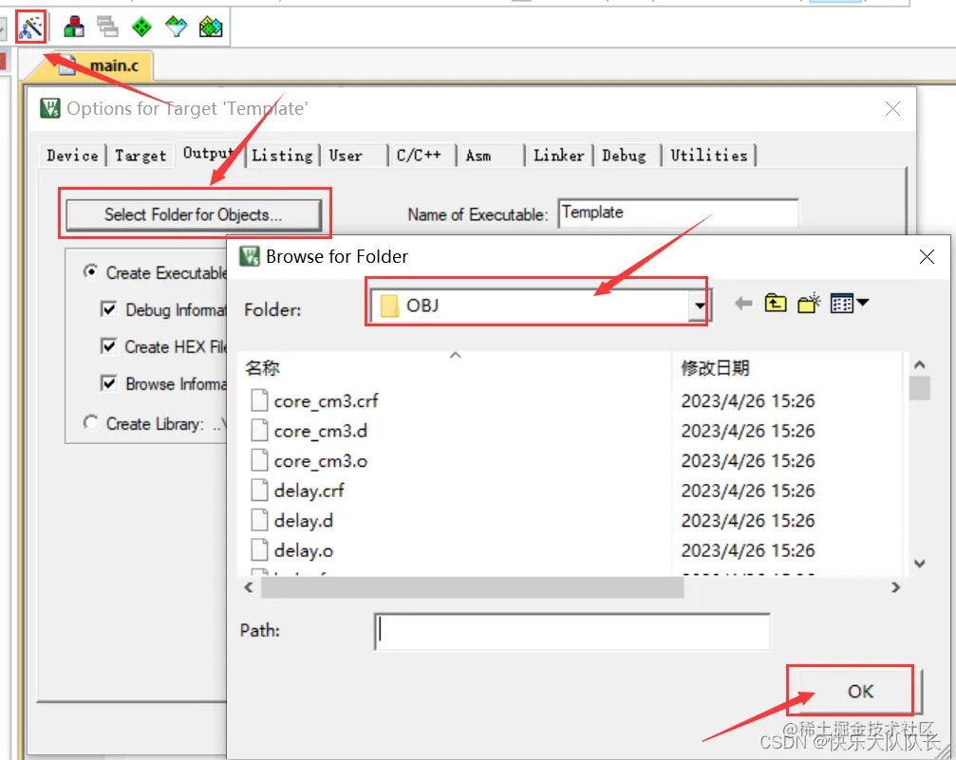Click core_cm3.crf file icon

260,400
